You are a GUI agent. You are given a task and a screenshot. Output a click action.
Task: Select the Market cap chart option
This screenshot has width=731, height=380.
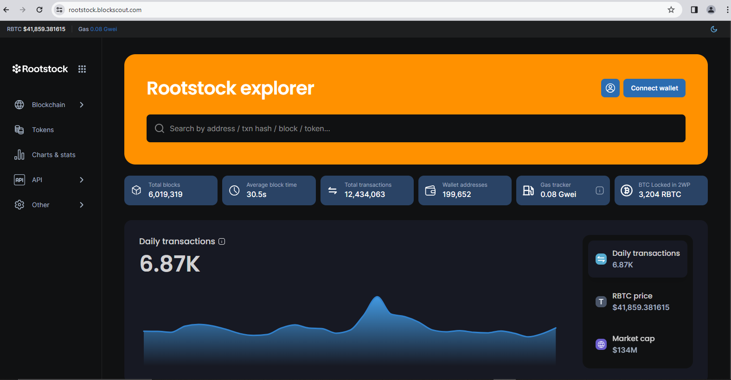pyautogui.click(x=637, y=344)
